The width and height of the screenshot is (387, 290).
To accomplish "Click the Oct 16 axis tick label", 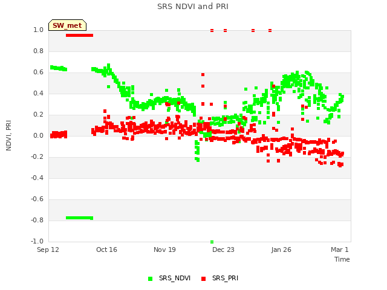I will 106,250.
